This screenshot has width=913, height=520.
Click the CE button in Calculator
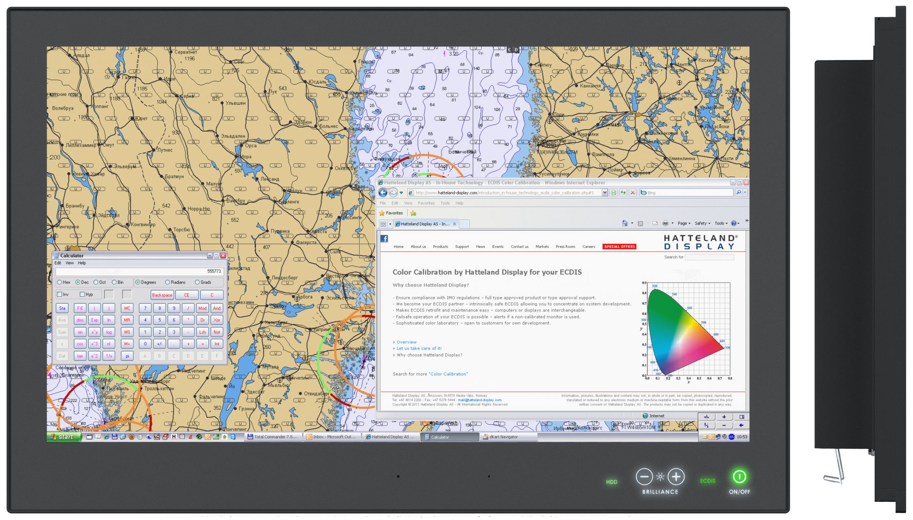pos(187,295)
